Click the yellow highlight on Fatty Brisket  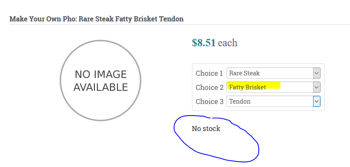click(x=254, y=85)
